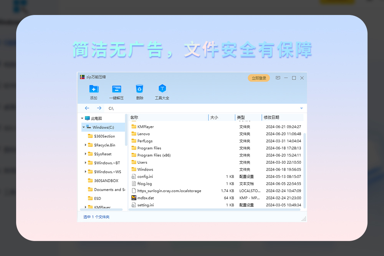Open the 工具大全 toolbox icon
Image resolution: width=384 pixels, height=256 pixels.
coord(162,89)
